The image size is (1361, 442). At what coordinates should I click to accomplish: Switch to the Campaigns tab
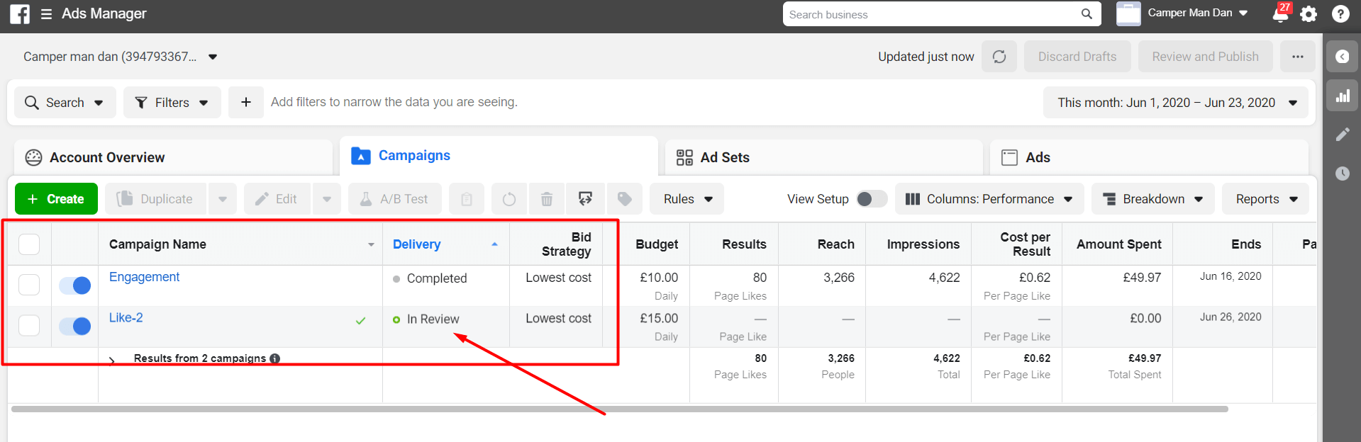click(499, 156)
